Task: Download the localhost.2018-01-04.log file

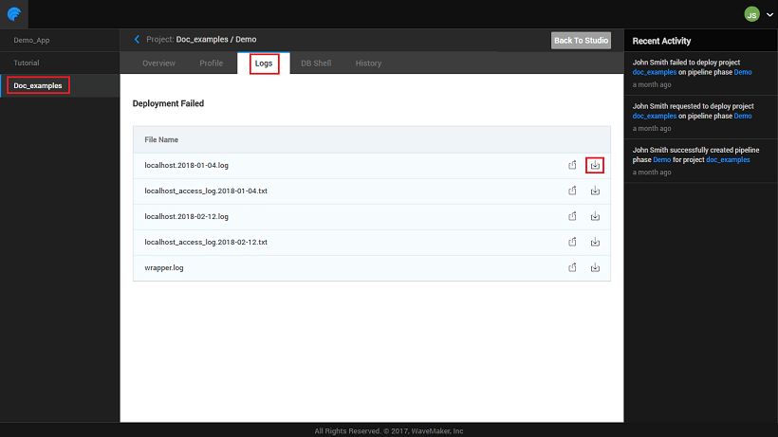Action: click(595, 165)
